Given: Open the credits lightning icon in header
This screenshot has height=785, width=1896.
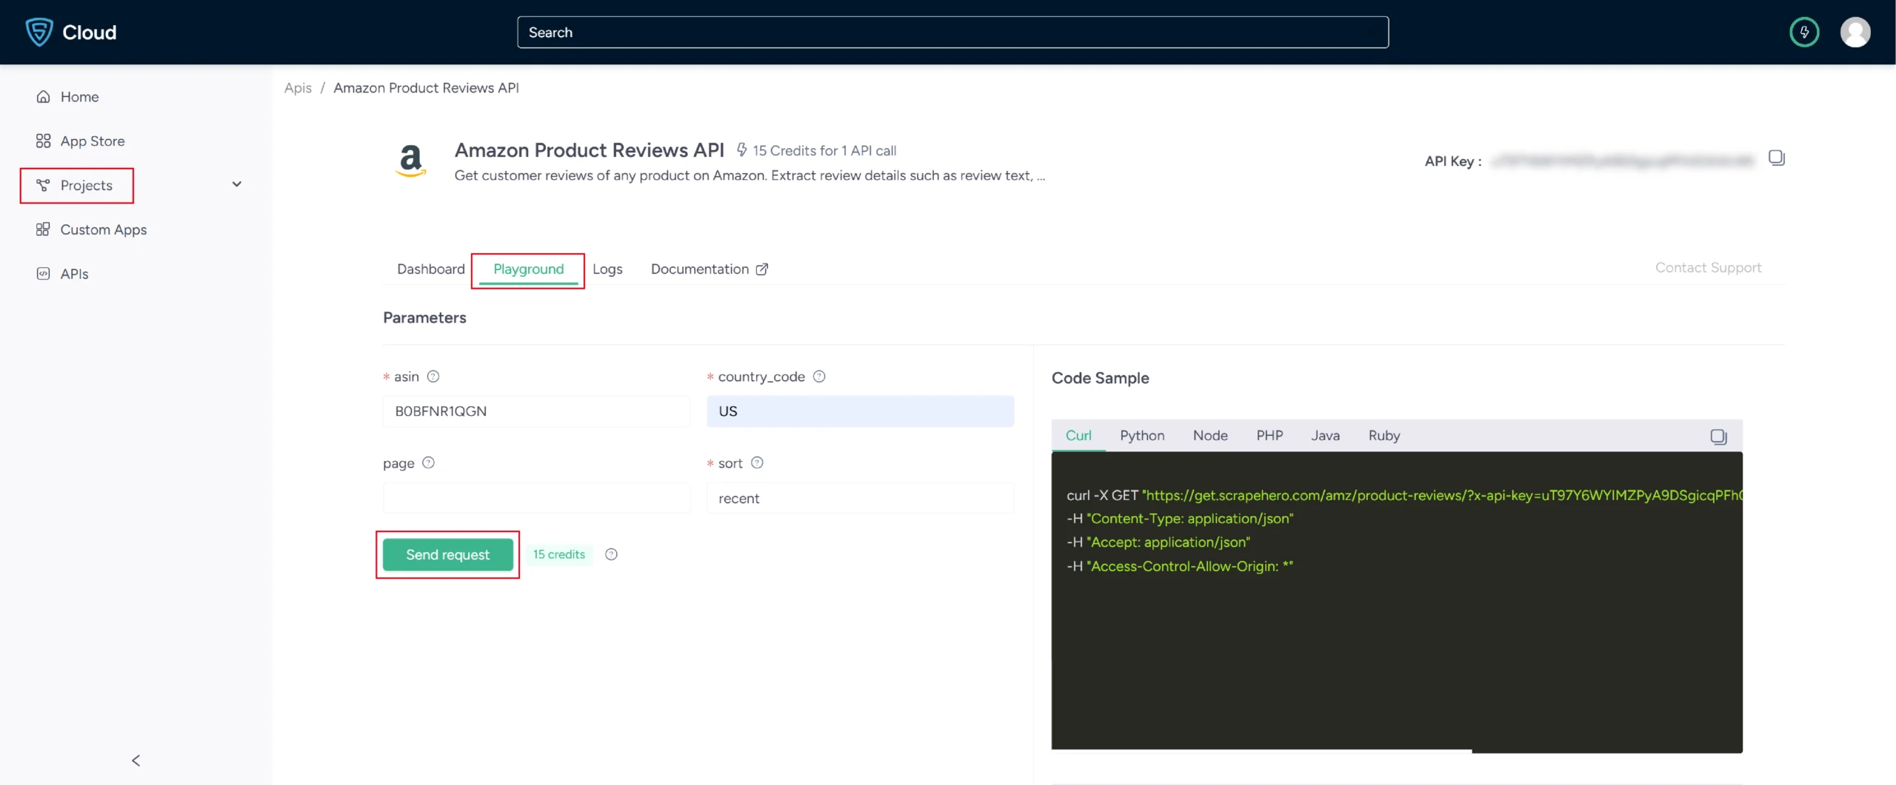Looking at the screenshot, I should point(1804,32).
